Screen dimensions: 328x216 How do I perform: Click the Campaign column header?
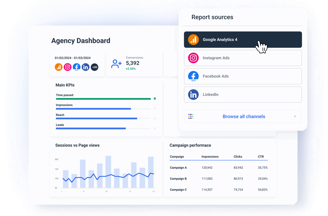coord(177,157)
